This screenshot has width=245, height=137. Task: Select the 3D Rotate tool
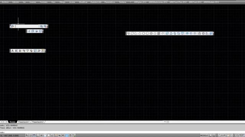(x=203, y=33)
